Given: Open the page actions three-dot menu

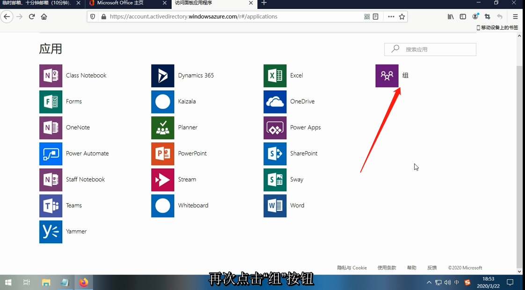Looking at the screenshot, I should tap(391, 16).
